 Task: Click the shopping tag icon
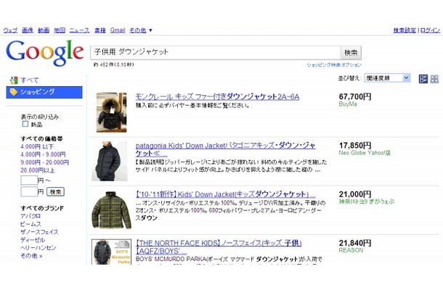click(x=14, y=92)
